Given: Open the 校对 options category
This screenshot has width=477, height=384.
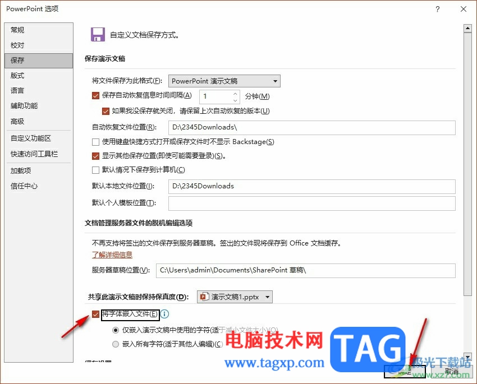Looking at the screenshot, I should point(39,45).
